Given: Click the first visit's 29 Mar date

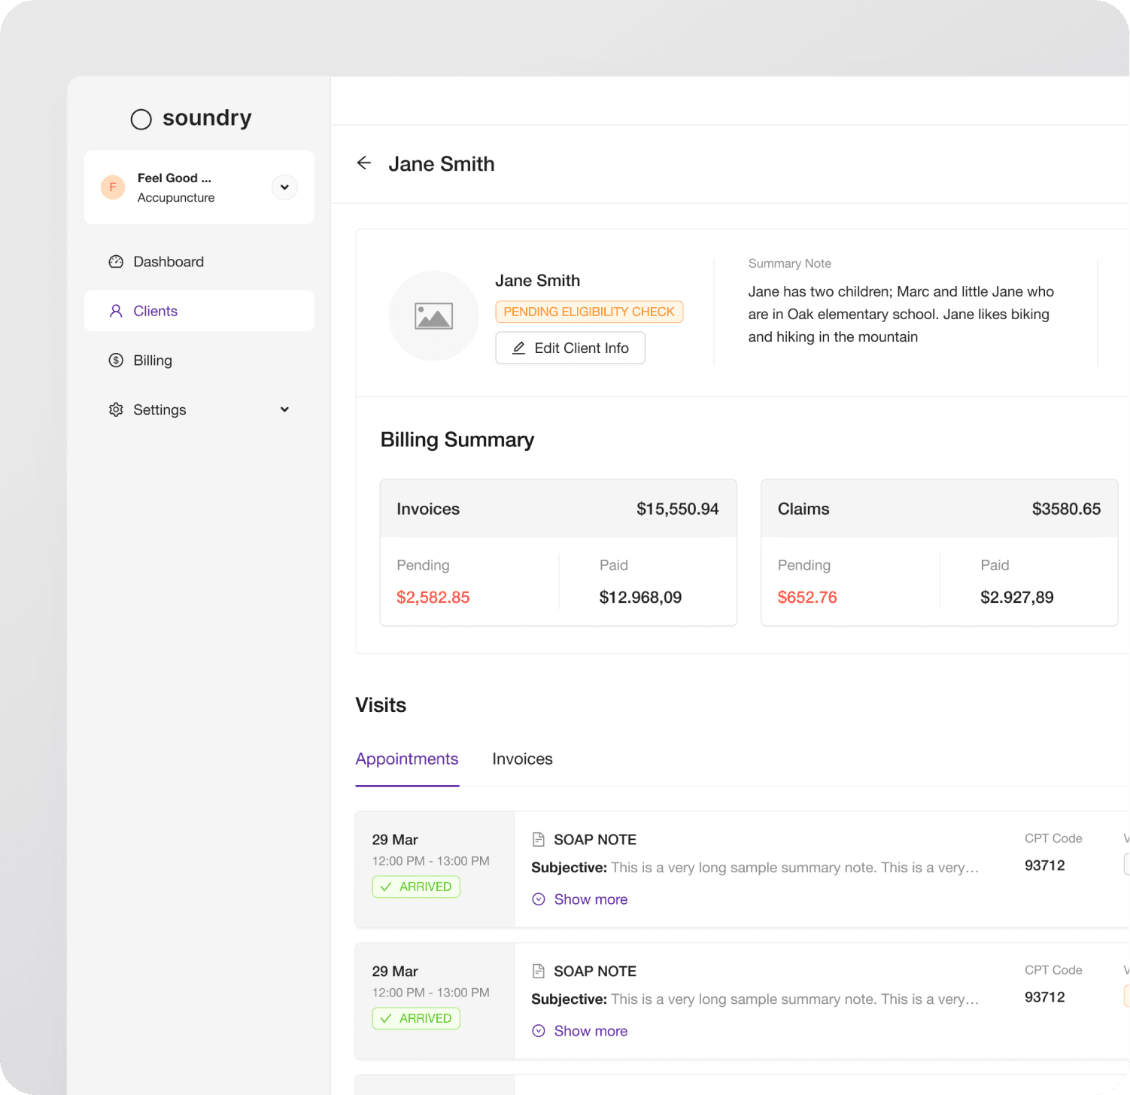Looking at the screenshot, I should pos(395,840).
